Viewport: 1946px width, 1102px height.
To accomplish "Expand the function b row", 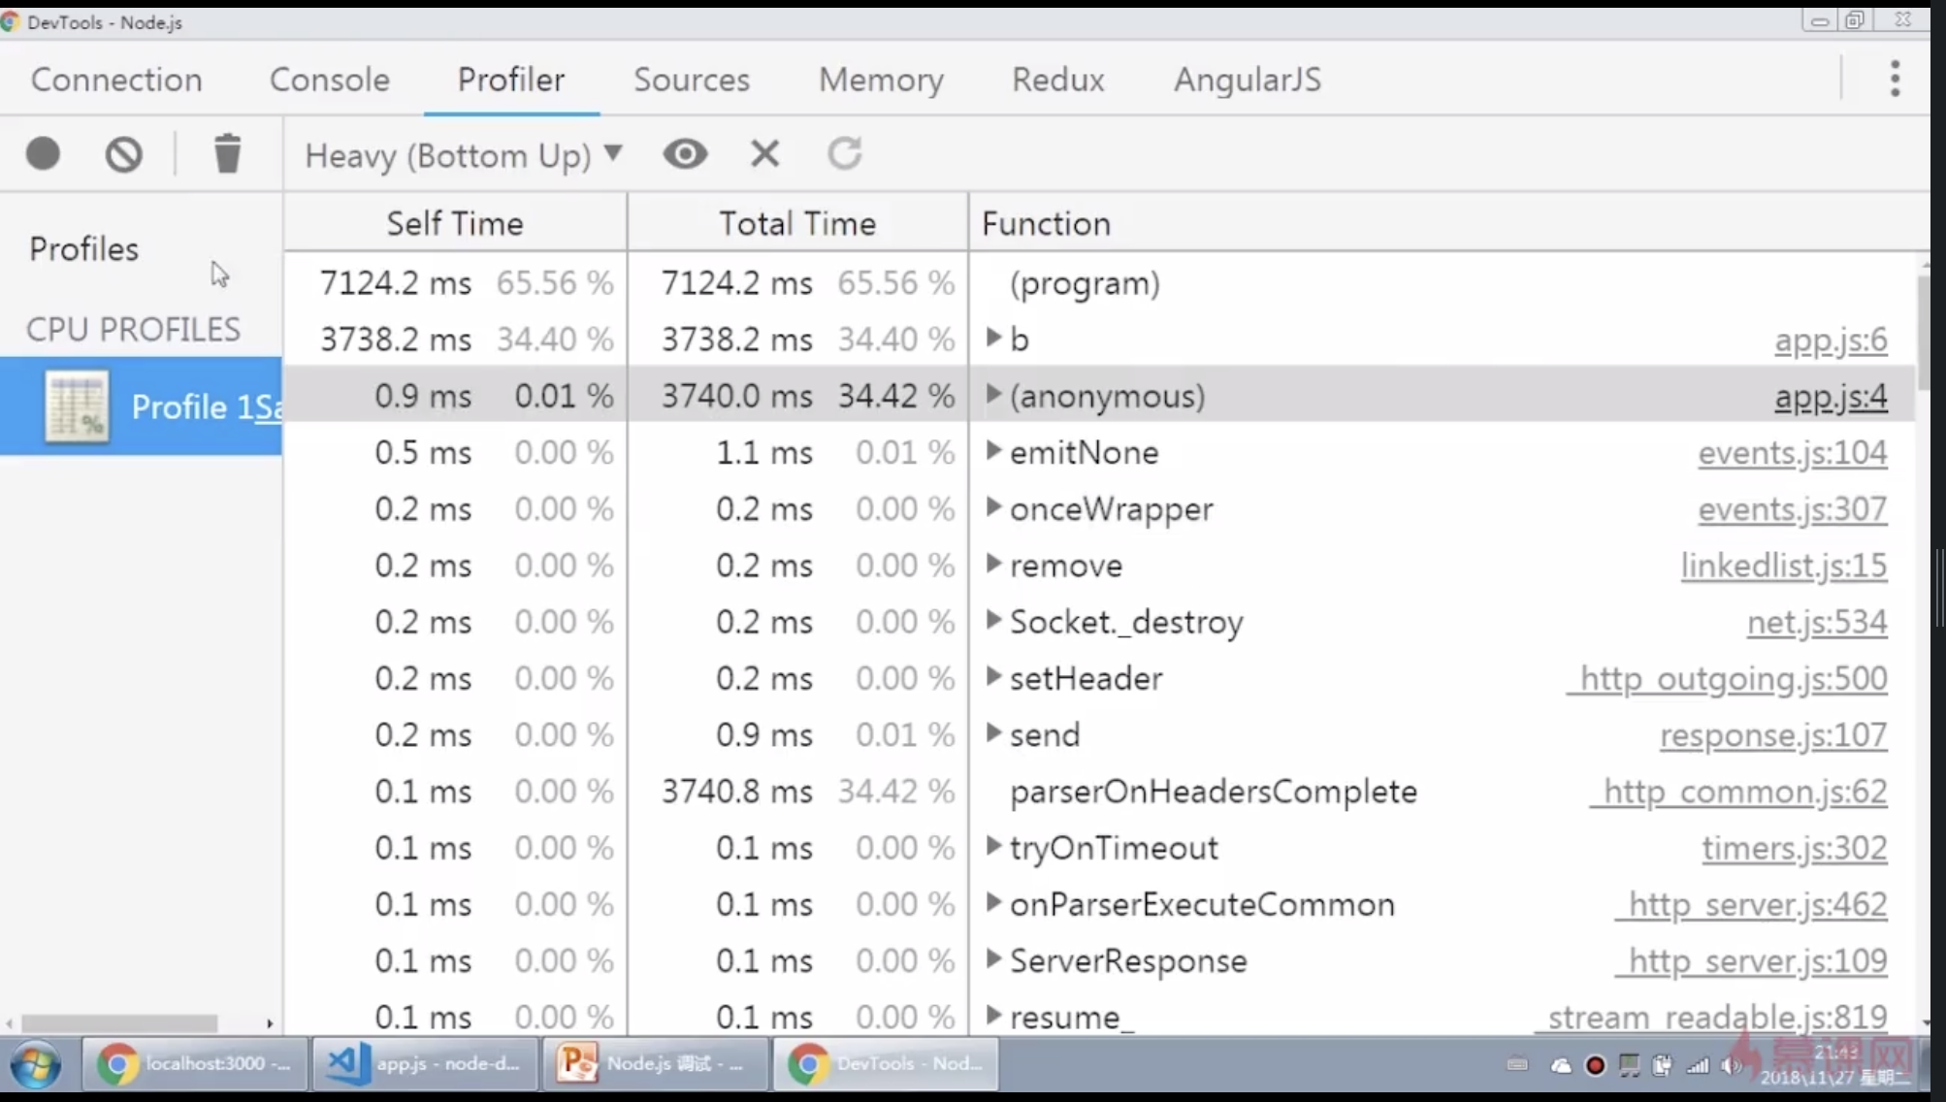I will pos(993,338).
